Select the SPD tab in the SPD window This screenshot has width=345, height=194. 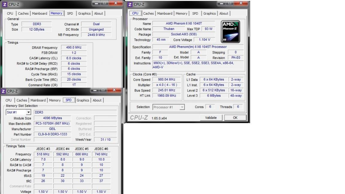(x=69, y=100)
